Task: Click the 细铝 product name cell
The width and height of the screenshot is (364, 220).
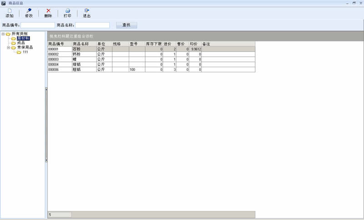Action: tap(84, 65)
